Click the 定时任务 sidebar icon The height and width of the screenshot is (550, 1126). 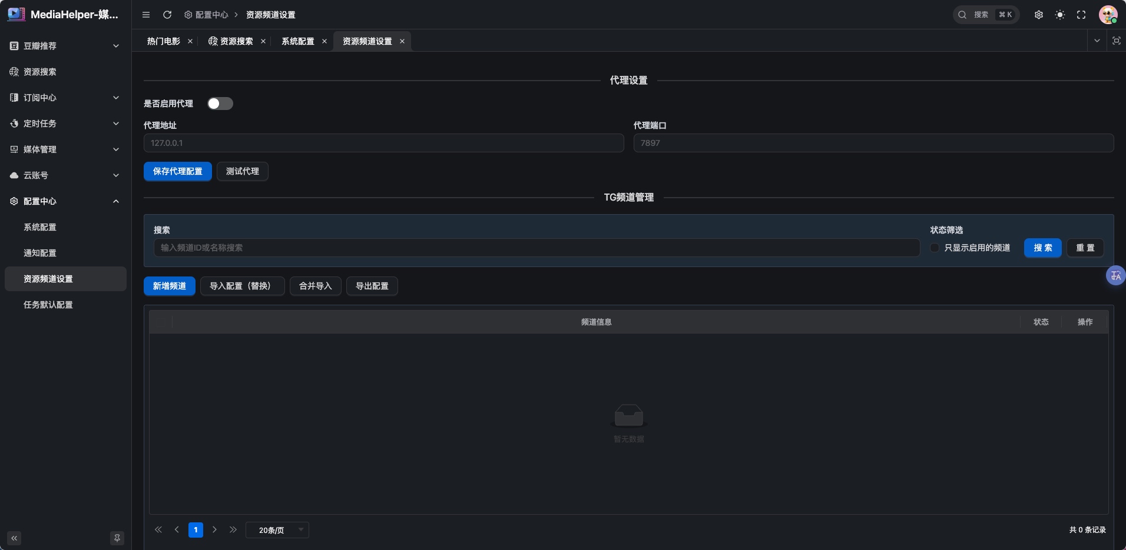[14, 124]
